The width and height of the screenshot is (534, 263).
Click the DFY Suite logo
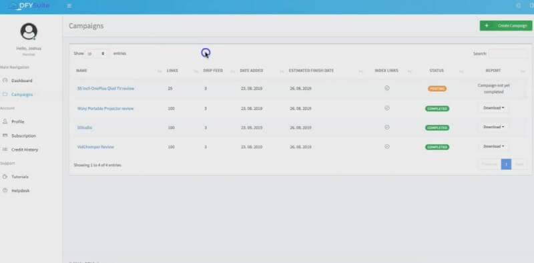click(28, 6)
